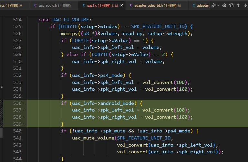Click line number 527 in the gutter
Viewport: 248px width, 162px height.
pos(17,40)
